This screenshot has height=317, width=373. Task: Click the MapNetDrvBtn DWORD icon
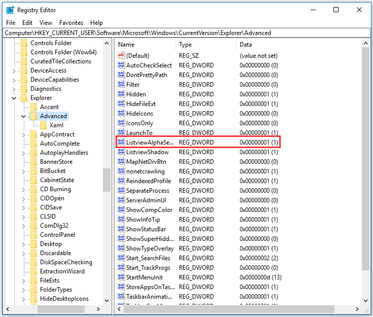(x=121, y=161)
